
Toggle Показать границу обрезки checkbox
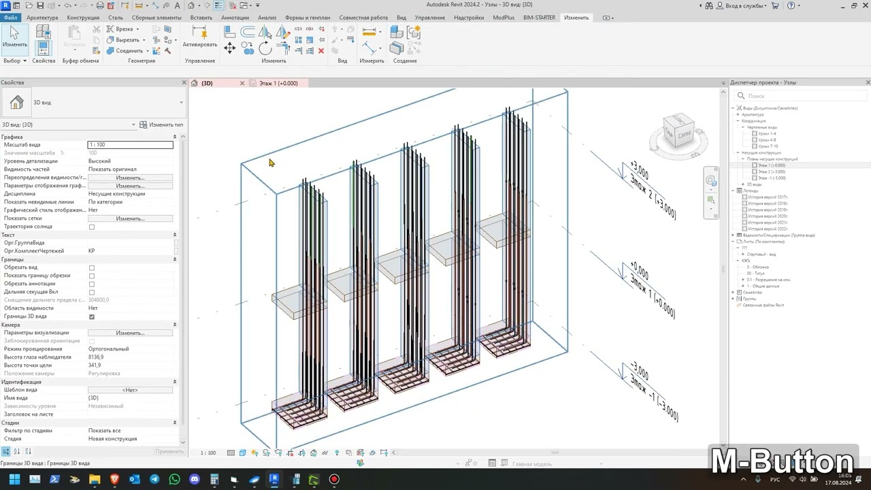[92, 276]
